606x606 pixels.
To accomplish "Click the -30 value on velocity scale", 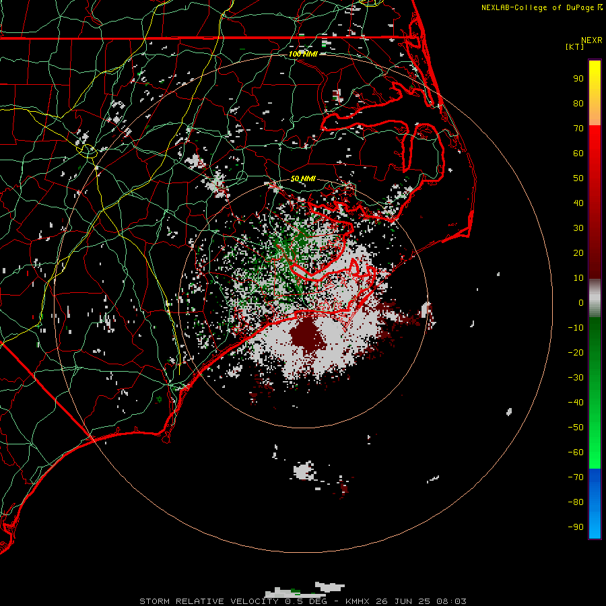I will tap(576, 378).
